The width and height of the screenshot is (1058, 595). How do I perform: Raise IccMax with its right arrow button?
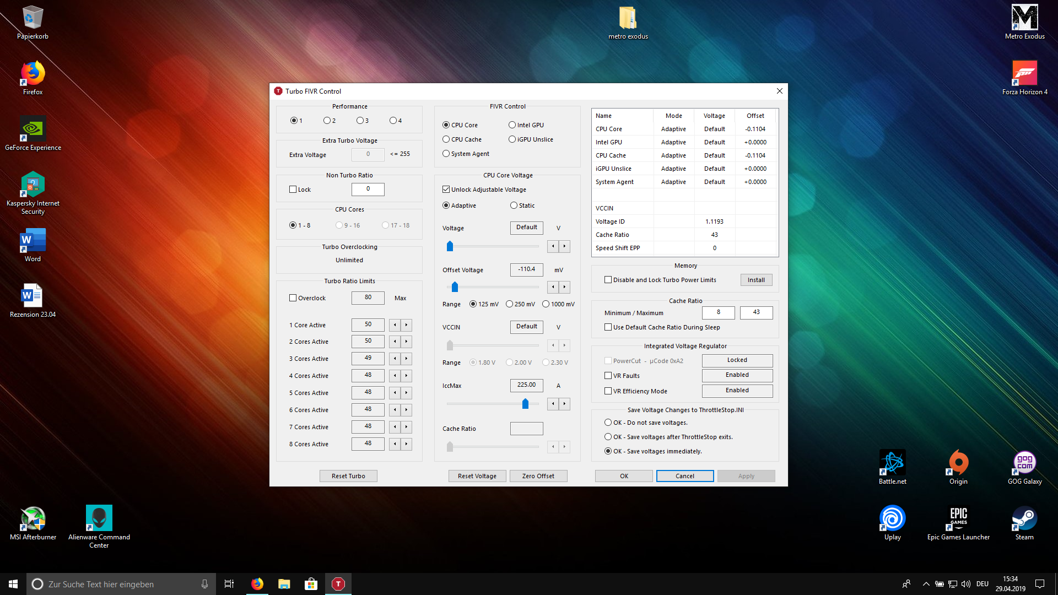point(564,404)
